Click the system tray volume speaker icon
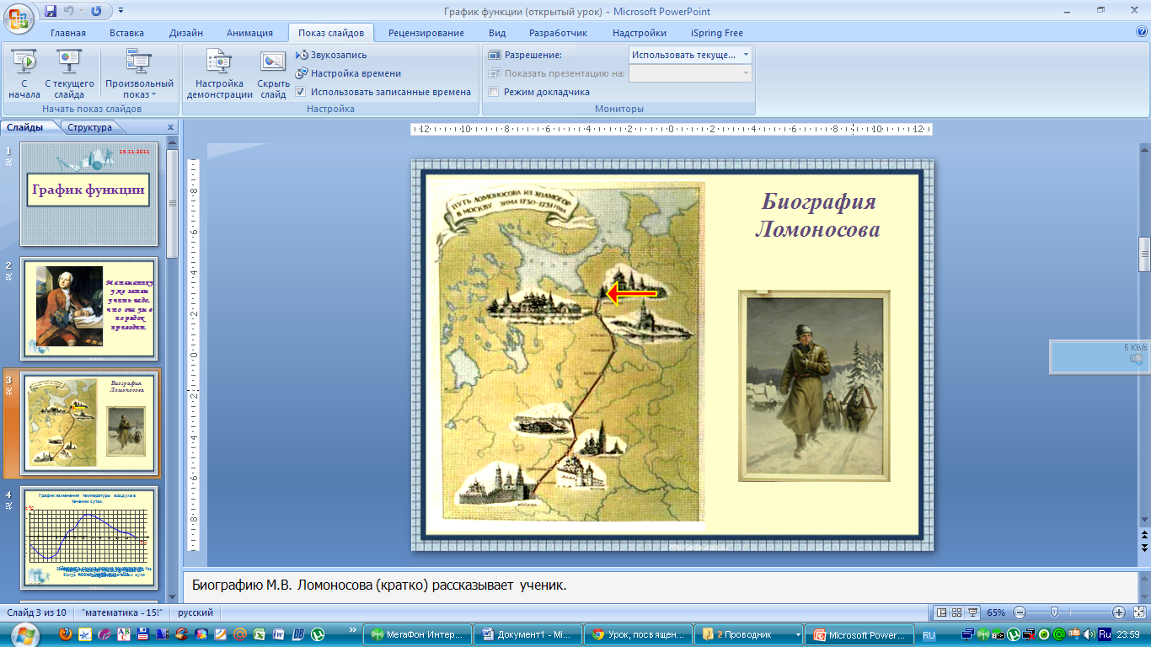The width and height of the screenshot is (1151, 647). (x=1089, y=634)
